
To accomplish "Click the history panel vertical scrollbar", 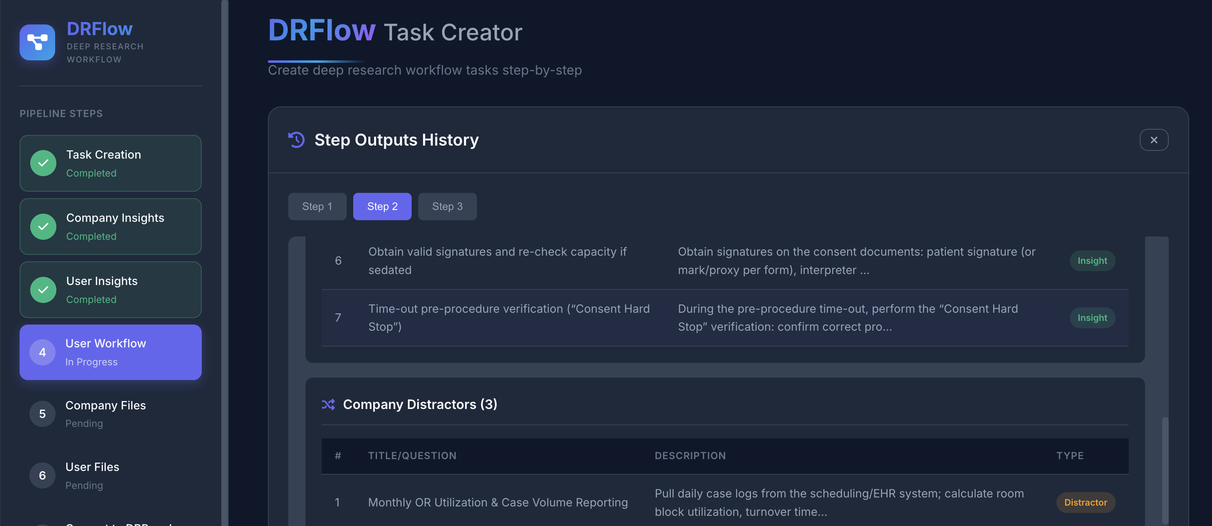I will [x=1165, y=470].
